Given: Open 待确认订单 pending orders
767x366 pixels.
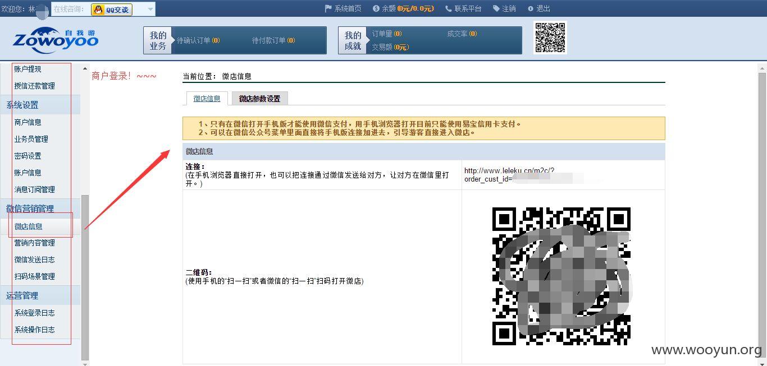Looking at the screenshot, I should (x=198, y=40).
